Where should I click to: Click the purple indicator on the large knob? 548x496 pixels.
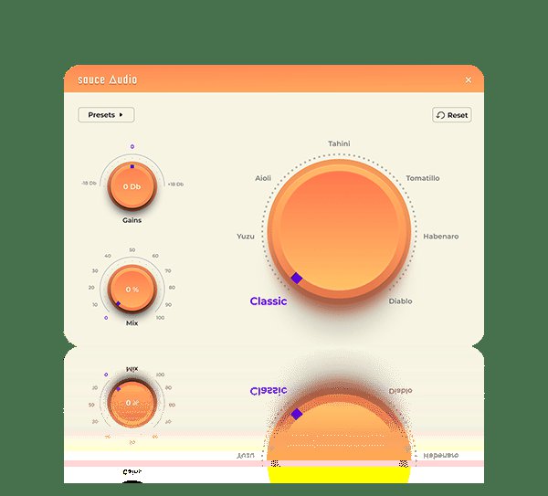click(296, 278)
